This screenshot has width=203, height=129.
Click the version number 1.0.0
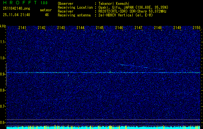pos(44,3)
